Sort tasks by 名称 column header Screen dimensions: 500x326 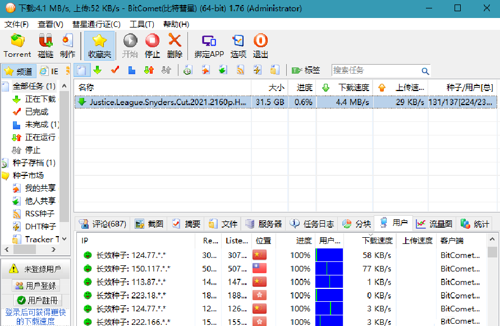pyautogui.click(x=163, y=88)
